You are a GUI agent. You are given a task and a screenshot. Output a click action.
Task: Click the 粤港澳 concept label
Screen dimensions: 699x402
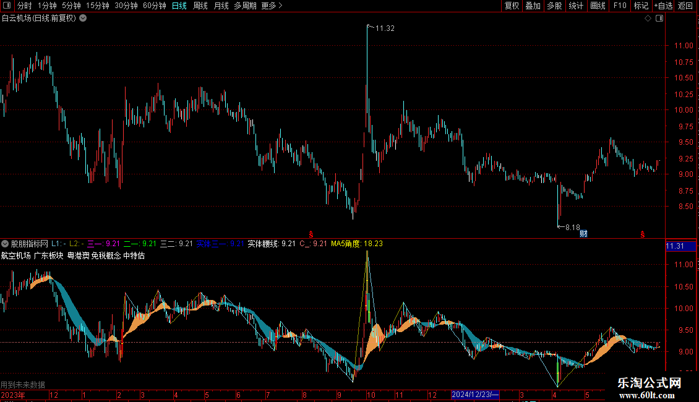pos(79,256)
